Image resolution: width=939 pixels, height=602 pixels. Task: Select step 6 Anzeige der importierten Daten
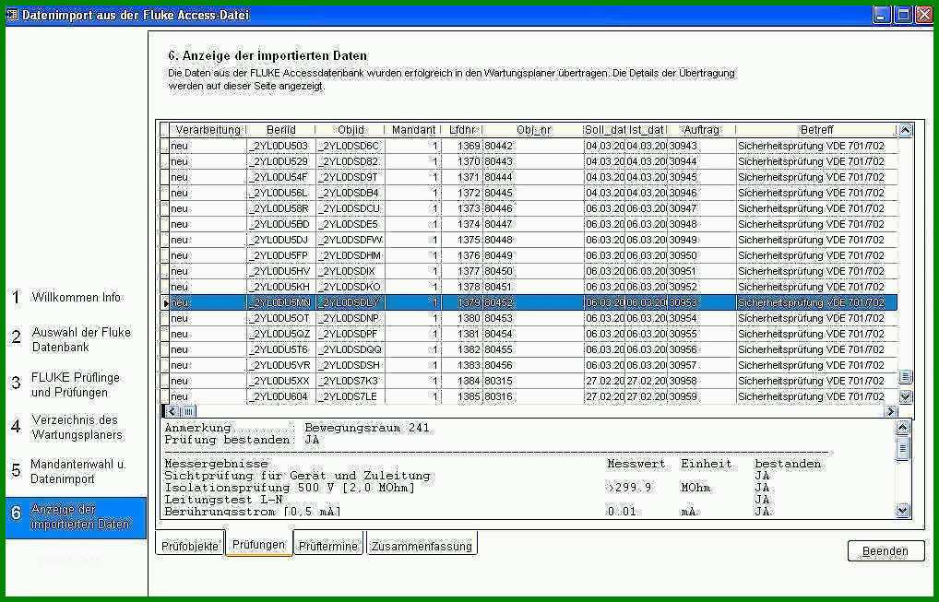(x=76, y=517)
